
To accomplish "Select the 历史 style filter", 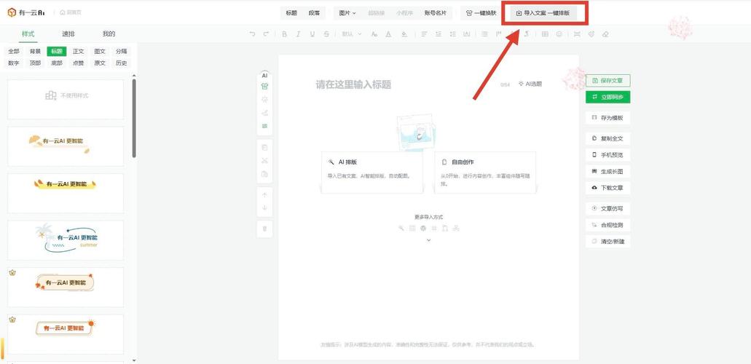I will pos(121,63).
